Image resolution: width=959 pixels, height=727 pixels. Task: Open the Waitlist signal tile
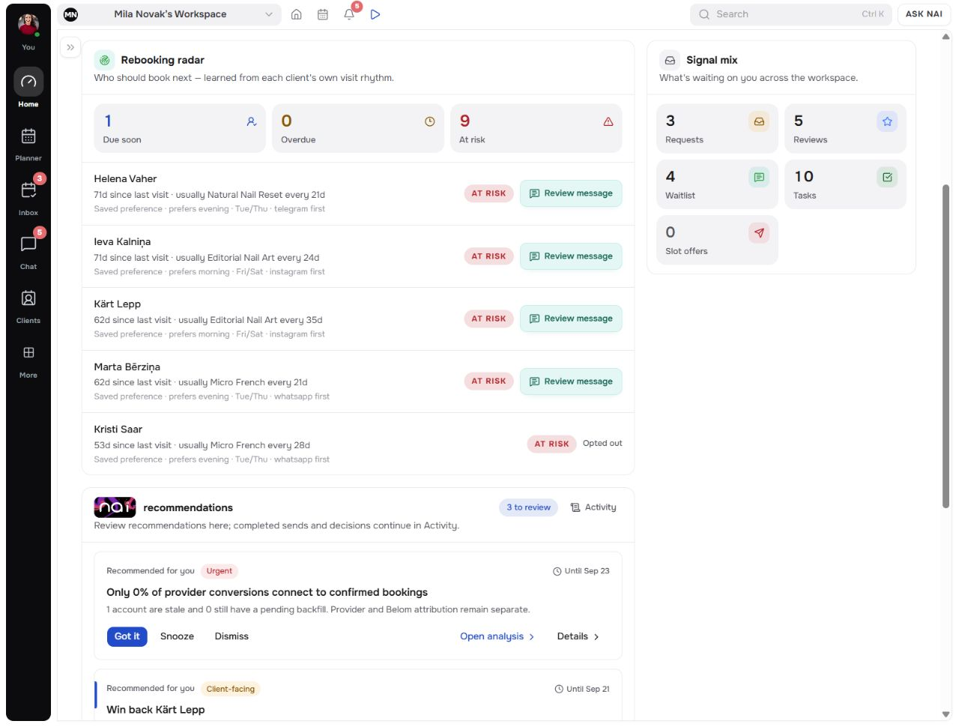717,184
